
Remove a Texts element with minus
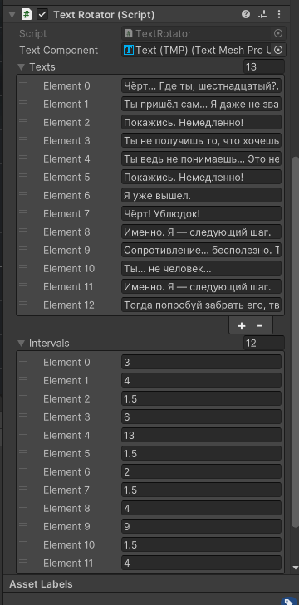coord(260,326)
